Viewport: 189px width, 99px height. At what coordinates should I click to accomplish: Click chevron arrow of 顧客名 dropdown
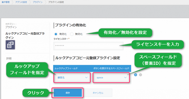click(86, 78)
